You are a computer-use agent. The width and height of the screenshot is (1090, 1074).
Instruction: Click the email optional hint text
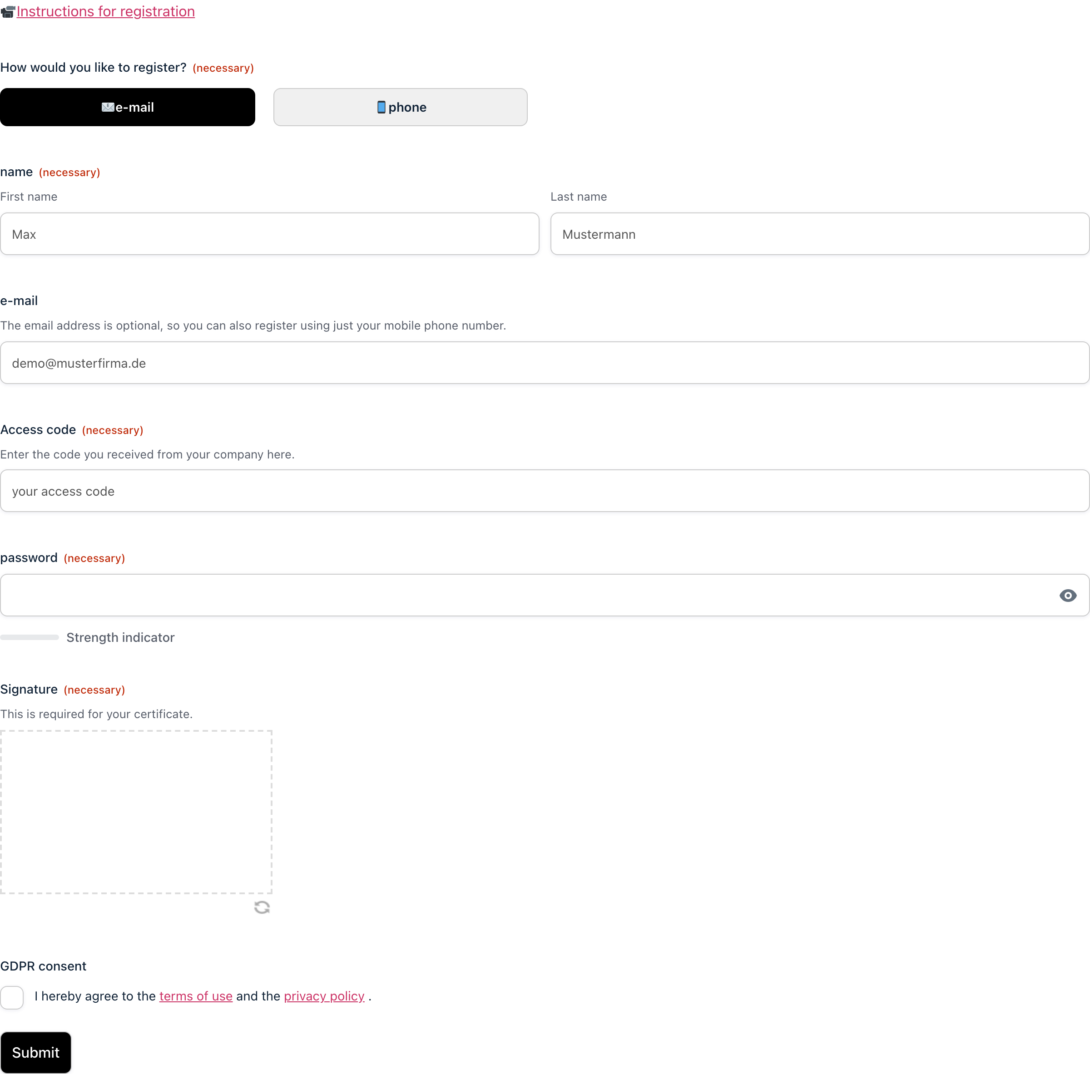253,326
